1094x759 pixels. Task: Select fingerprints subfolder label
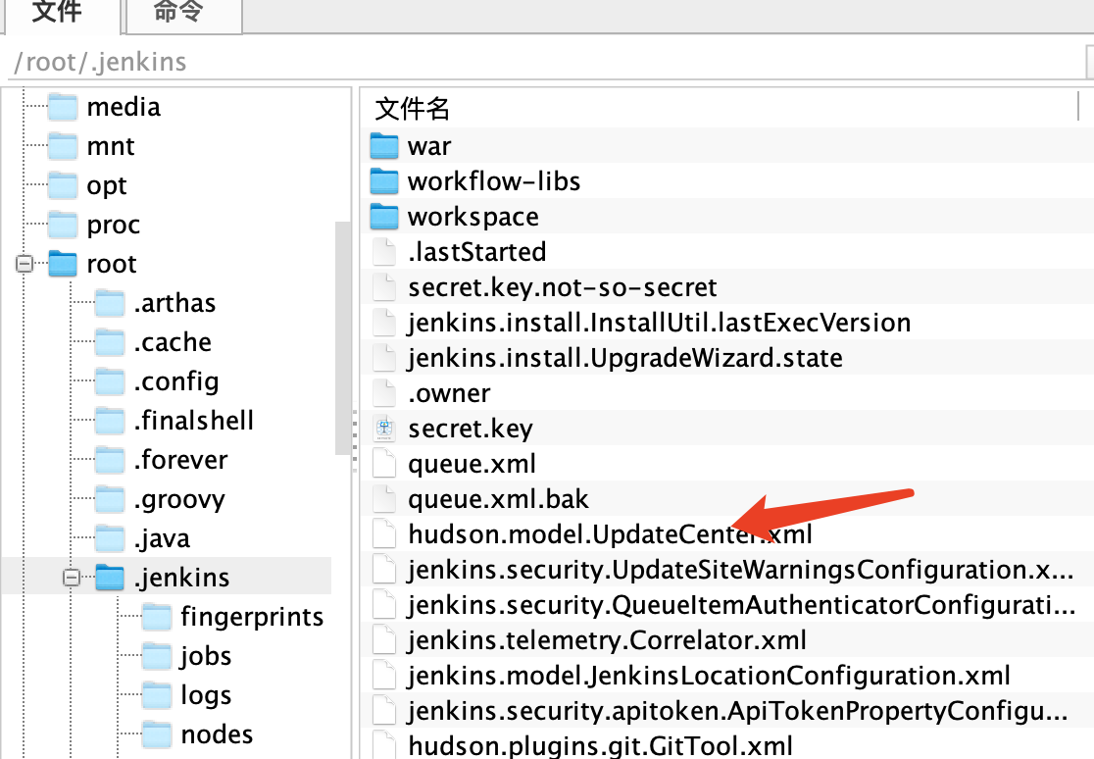point(252,617)
